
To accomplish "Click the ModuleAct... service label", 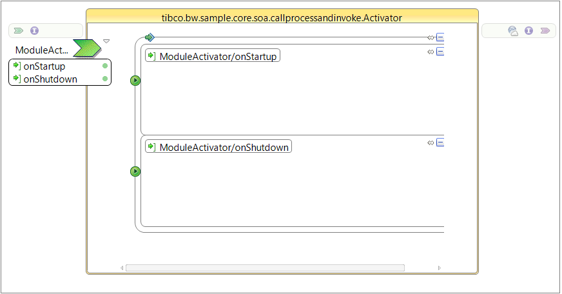I will click(42, 50).
